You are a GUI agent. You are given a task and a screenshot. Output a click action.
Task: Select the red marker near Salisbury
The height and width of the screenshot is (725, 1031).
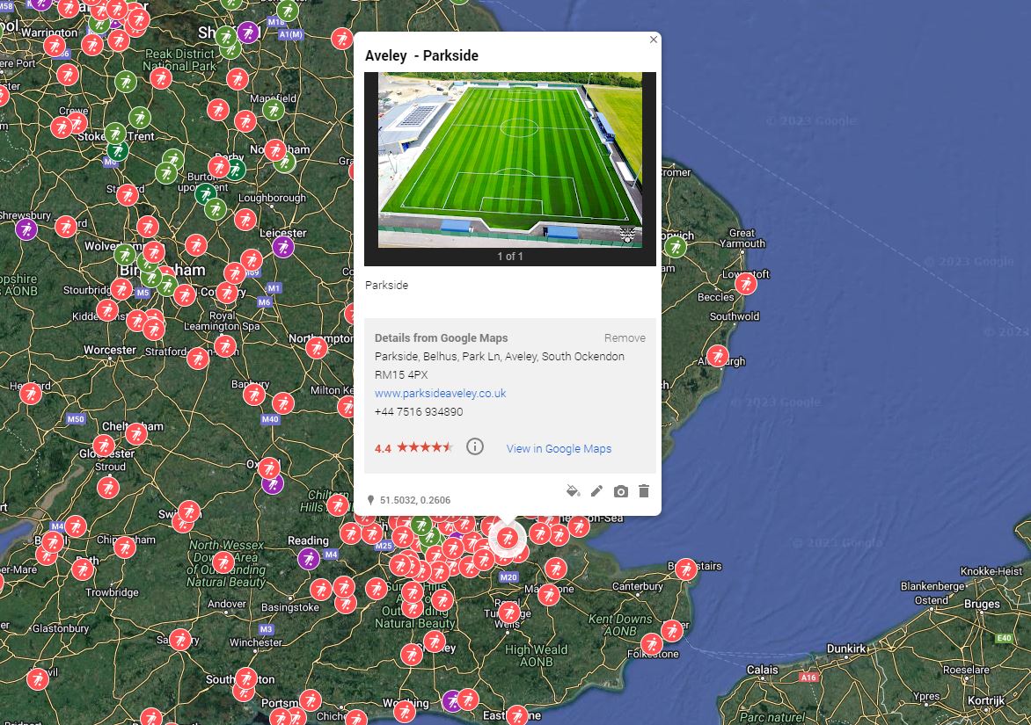point(180,639)
